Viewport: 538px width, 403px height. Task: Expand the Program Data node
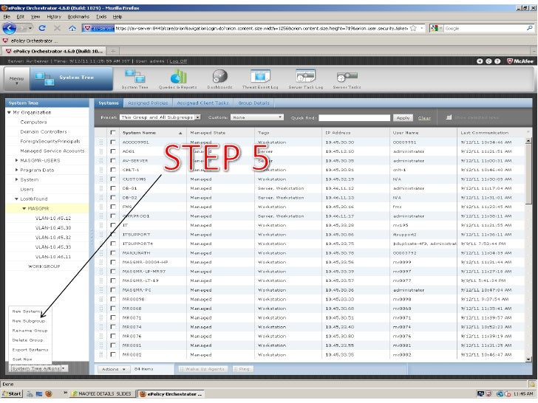(x=16, y=170)
